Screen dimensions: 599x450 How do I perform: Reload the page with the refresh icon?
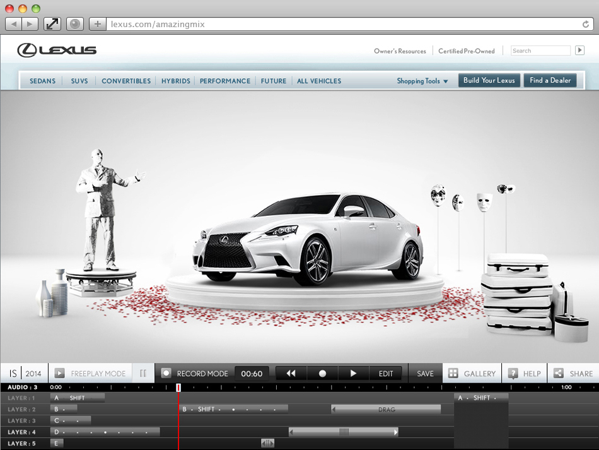point(586,24)
